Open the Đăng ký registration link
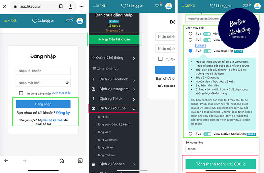 [63, 113]
